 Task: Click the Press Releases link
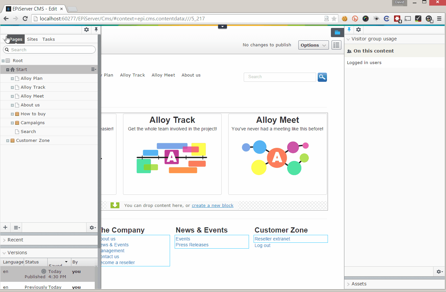(x=192, y=245)
